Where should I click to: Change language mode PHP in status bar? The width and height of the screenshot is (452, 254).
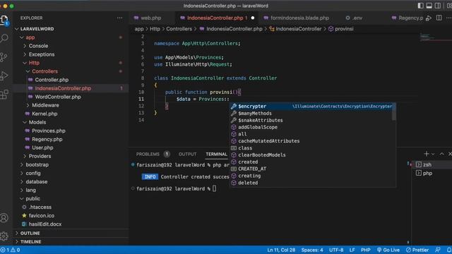tap(366, 250)
